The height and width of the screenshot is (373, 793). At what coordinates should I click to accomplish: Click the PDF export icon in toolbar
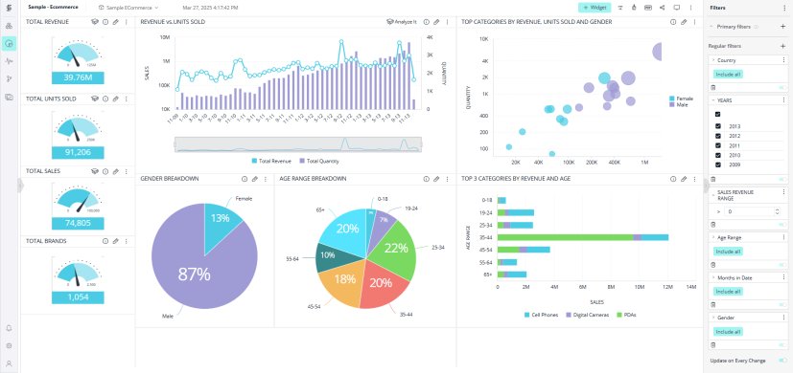click(648, 8)
